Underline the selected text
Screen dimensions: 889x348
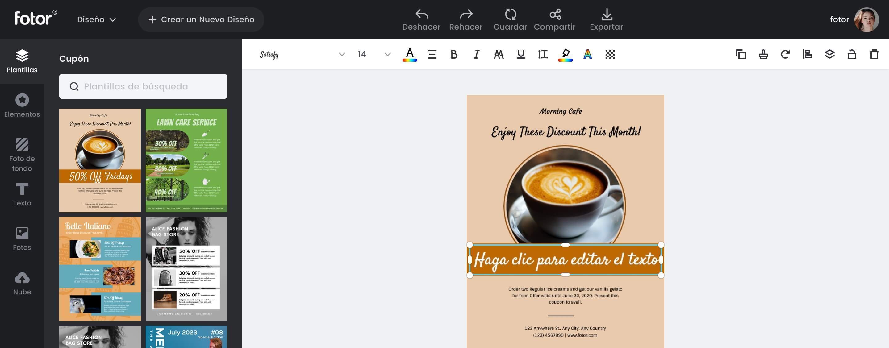[x=520, y=54]
